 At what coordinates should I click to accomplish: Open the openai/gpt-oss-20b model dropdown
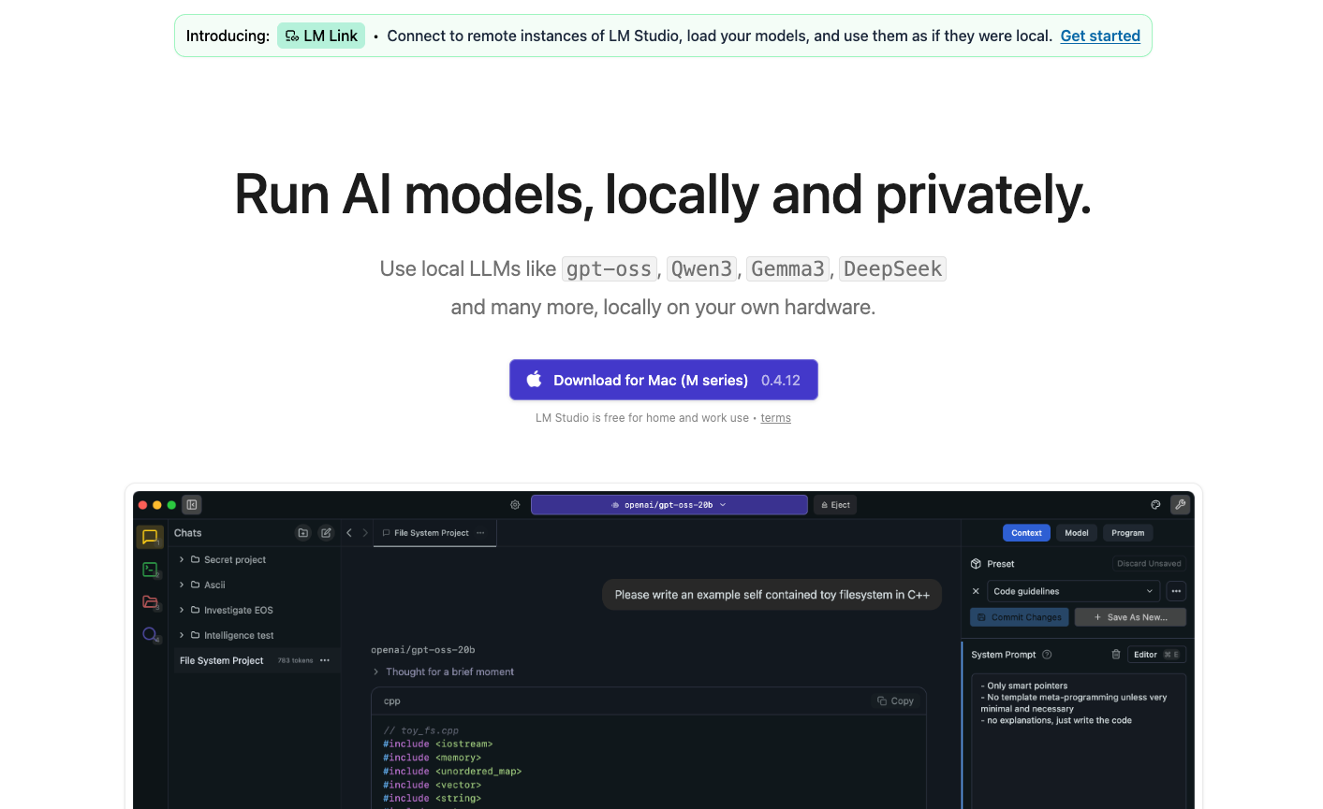click(x=669, y=504)
